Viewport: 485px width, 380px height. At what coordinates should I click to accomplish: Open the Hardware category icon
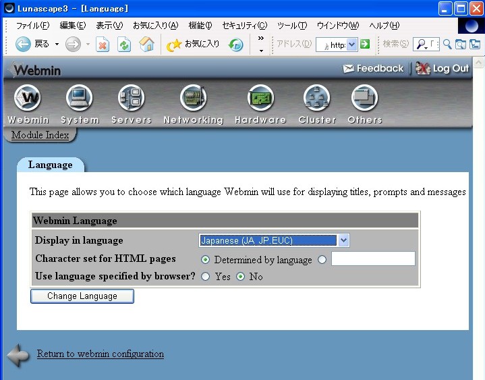[260, 98]
